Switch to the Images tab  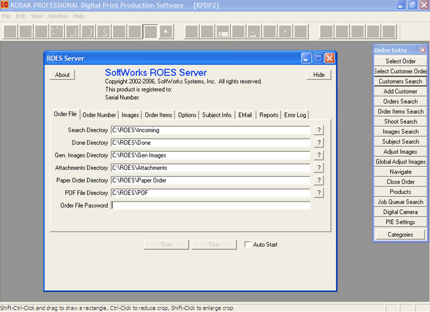[x=130, y=115]
